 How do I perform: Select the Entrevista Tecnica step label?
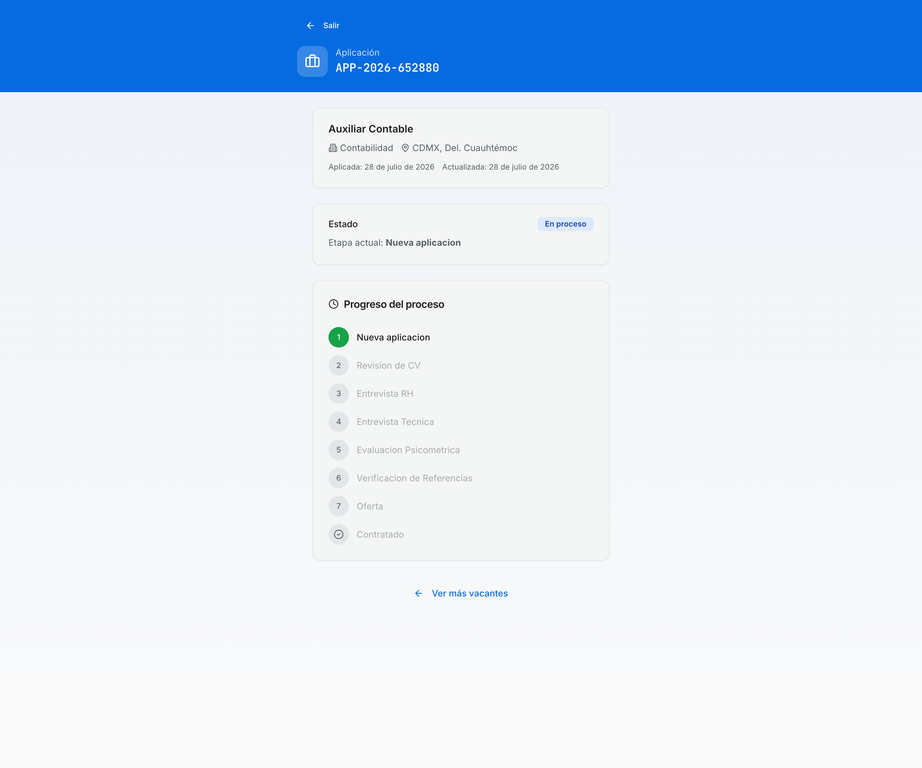pyautogui.click(x=395, y=422)
